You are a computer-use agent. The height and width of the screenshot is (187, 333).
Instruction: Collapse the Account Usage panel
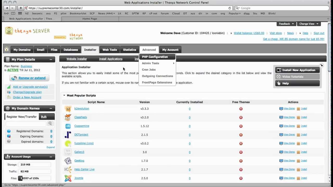(x=51, y=157)
